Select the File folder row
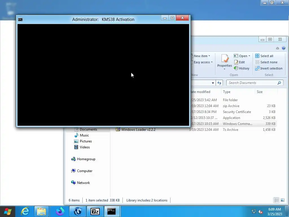This screenshot has width=289, height=217. [233, 100]
